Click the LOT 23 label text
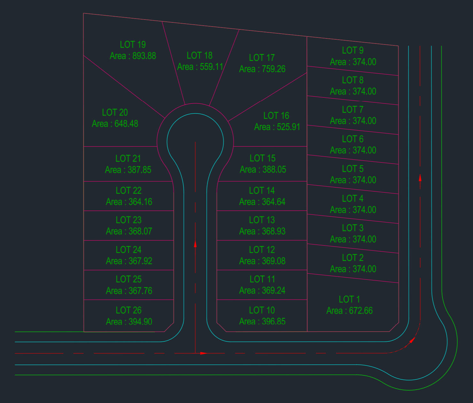 128,220
